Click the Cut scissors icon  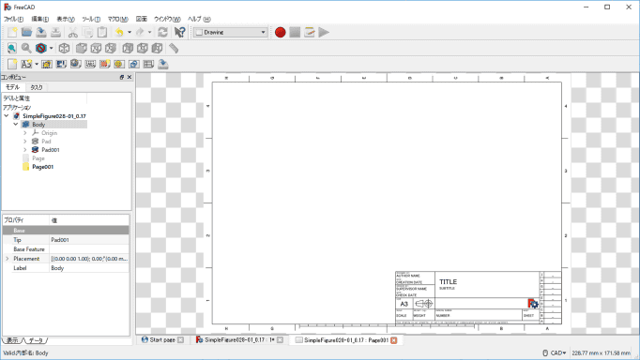(x=72, y=32)
